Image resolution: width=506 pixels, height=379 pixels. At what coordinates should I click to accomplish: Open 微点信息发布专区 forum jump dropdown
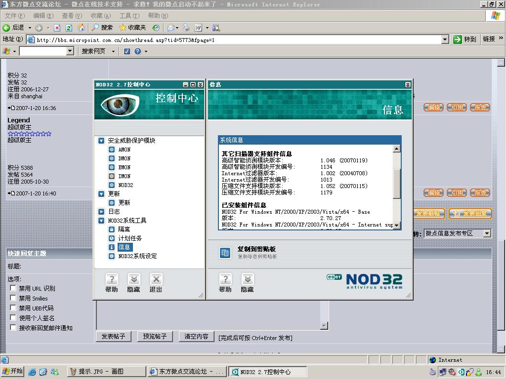(487, 233)
